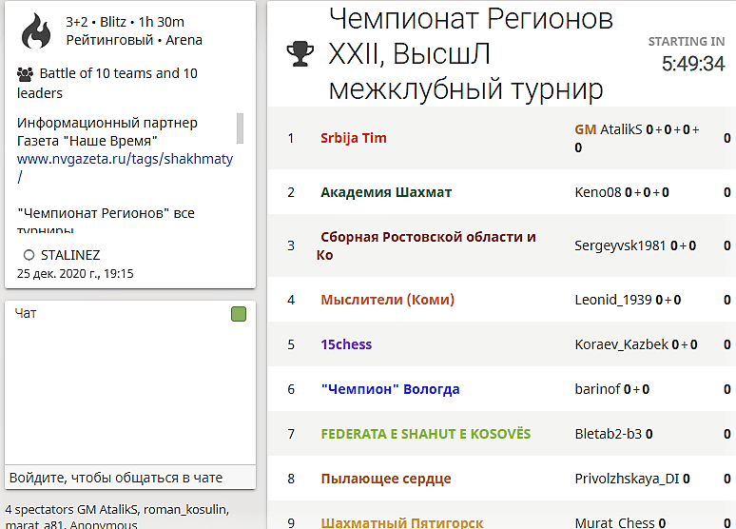Click the trophy icon beside tournament title

pos(300,55)
